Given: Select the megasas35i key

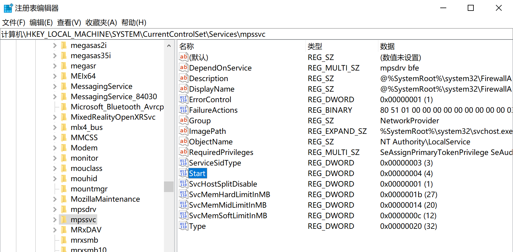Looking at the screenshot, I should [91, 55].
